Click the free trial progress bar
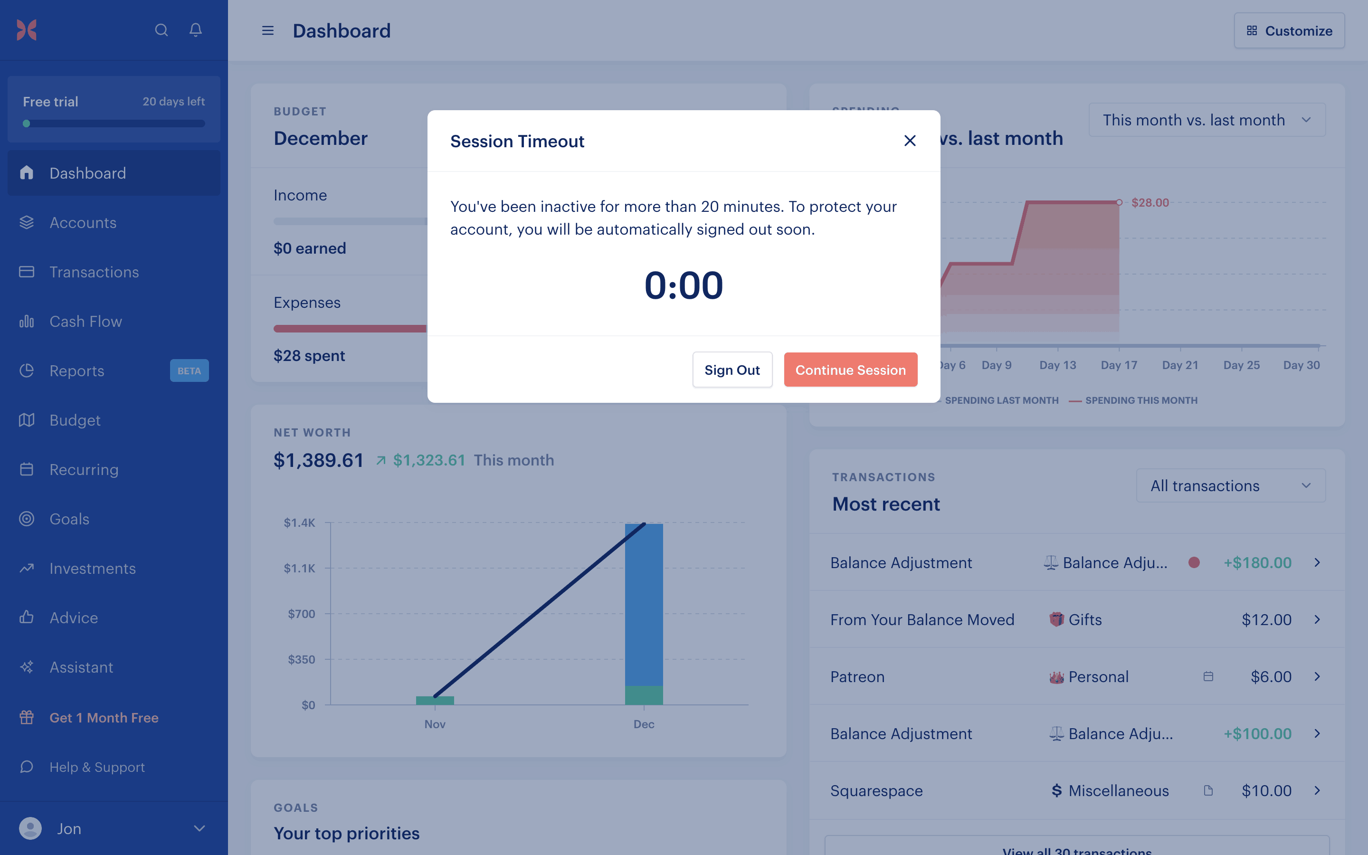1368x855 pixels. point(114,123)
